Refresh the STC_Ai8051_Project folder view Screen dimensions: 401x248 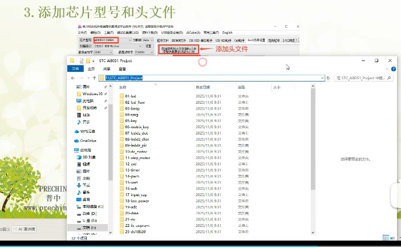[329, 78]
